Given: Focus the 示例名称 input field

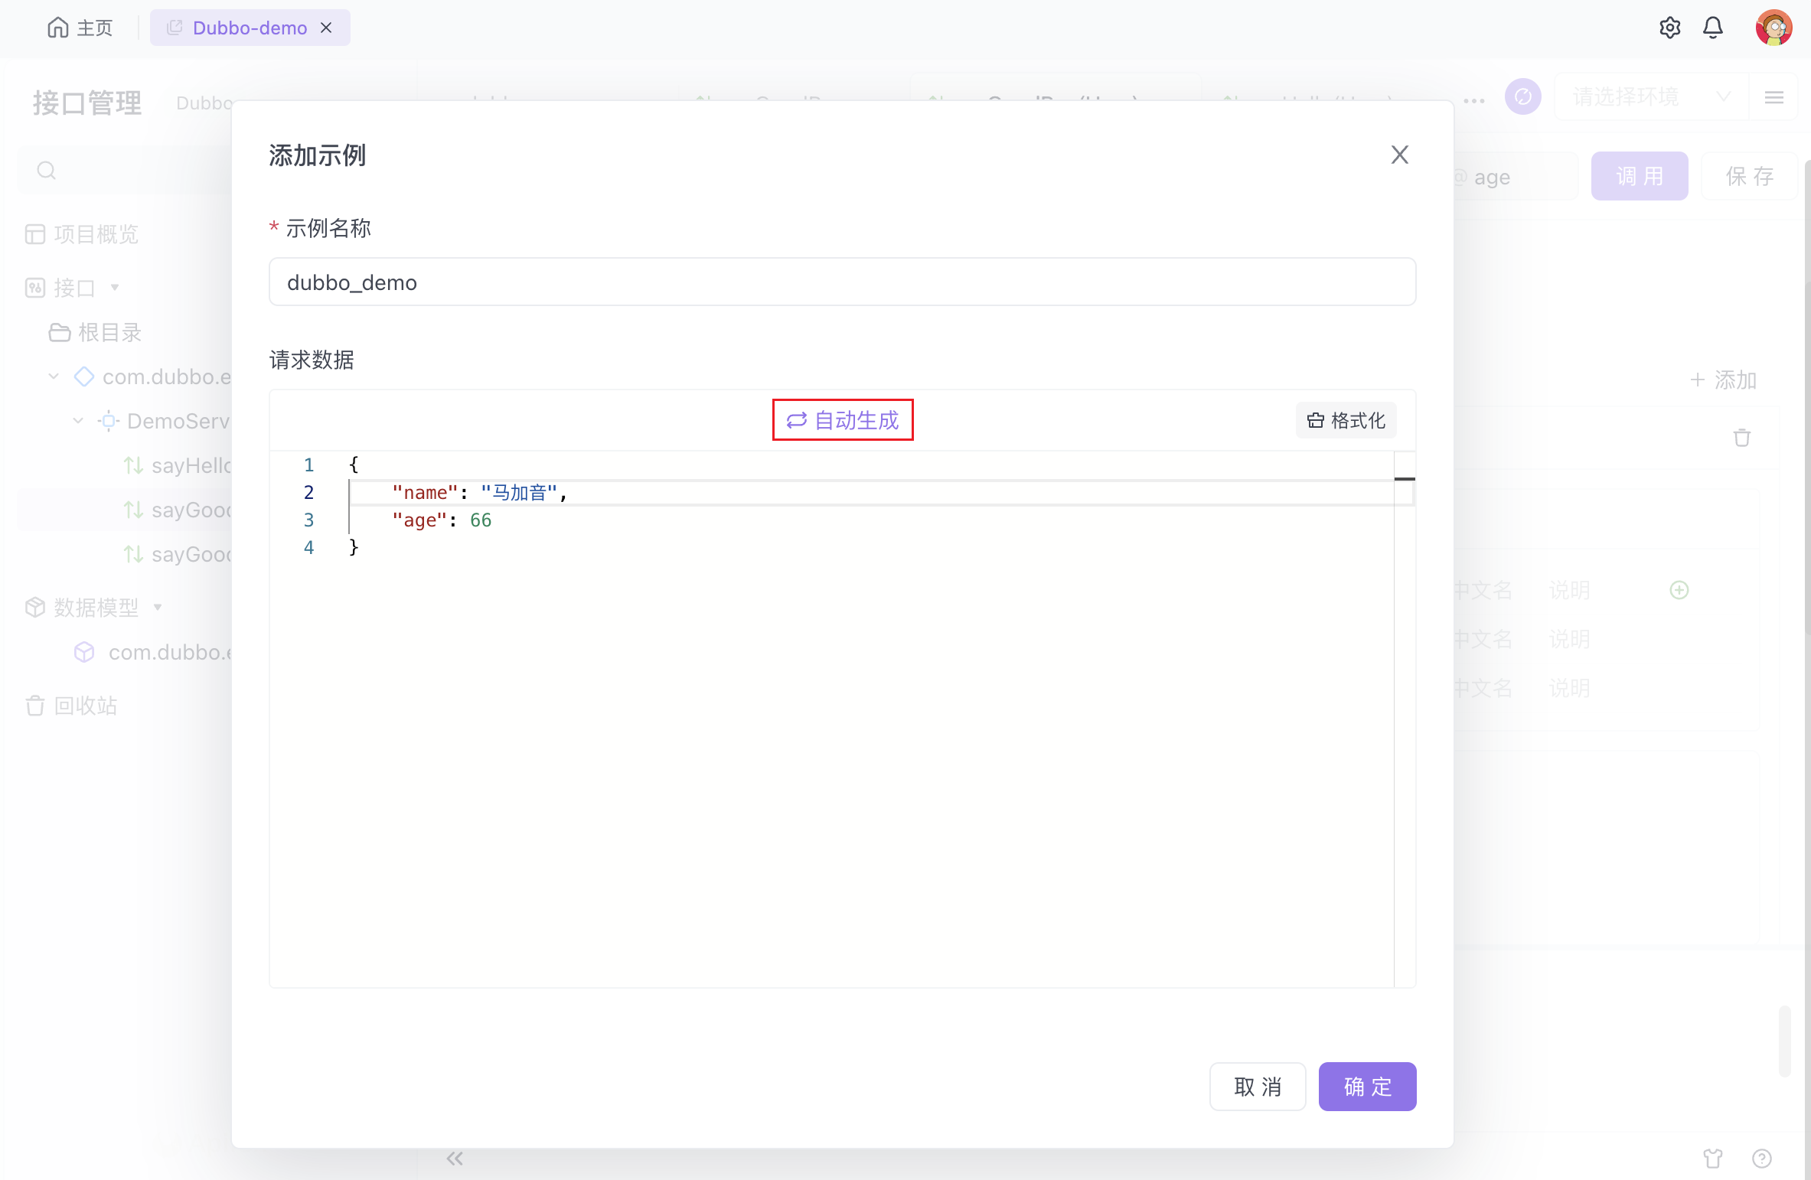Looking at the screenshot, I should click(842, 282).
